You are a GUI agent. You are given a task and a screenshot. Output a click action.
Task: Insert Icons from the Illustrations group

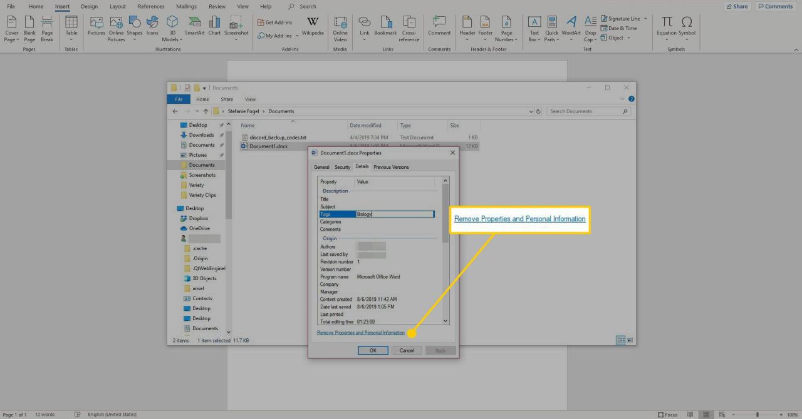[152, 26]
